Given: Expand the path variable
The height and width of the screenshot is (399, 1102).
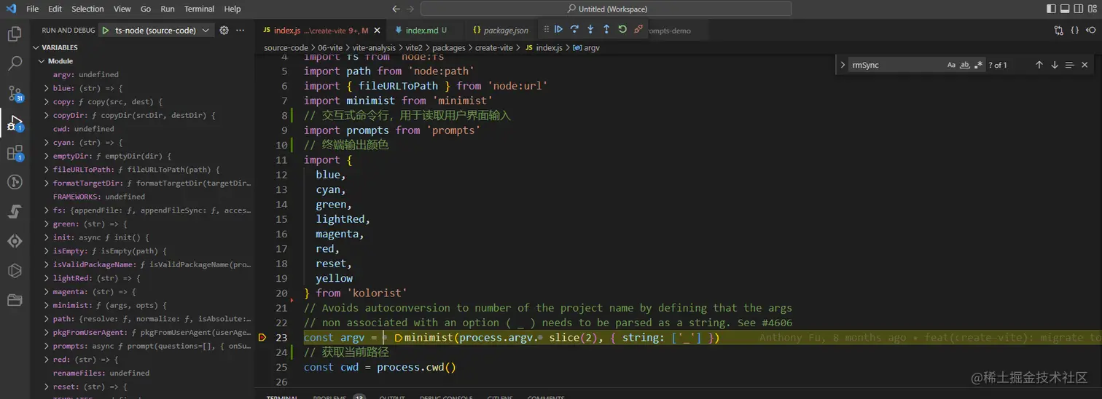Looking at the screenshot, I should click(x=47, y=319).
